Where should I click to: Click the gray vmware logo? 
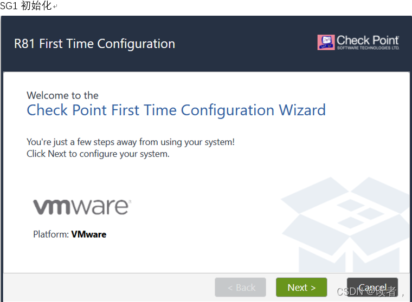tap(82, 207)
